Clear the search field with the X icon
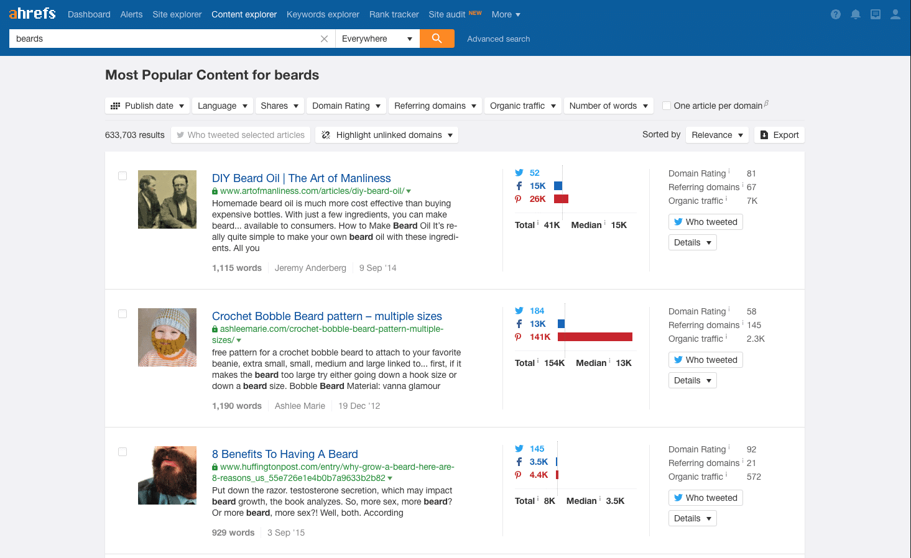The width and height of the screenshot is (911, 558). pyautogui.click(x=324, y=39)
